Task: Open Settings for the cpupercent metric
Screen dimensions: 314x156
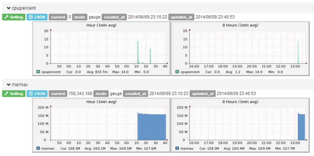Action: point(13,17)
